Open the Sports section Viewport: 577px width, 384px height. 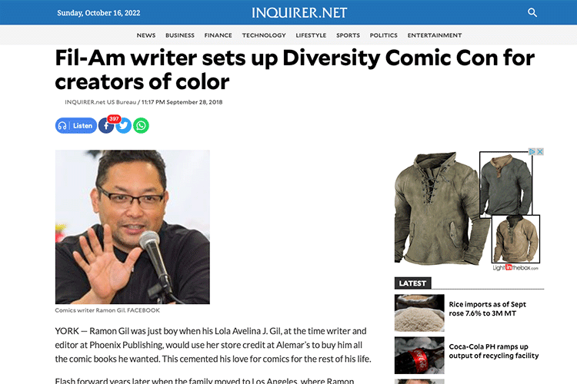(348, 35)
